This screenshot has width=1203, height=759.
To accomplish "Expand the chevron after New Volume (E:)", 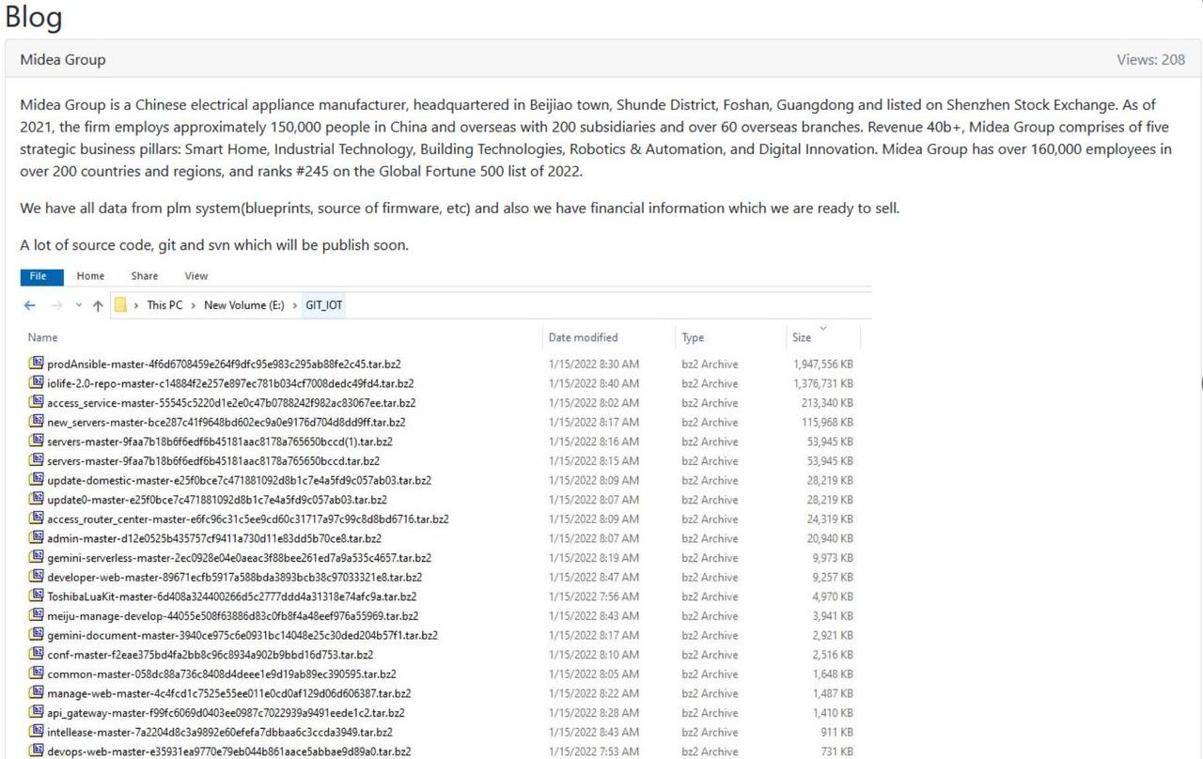I will click(x=294, y=305).
